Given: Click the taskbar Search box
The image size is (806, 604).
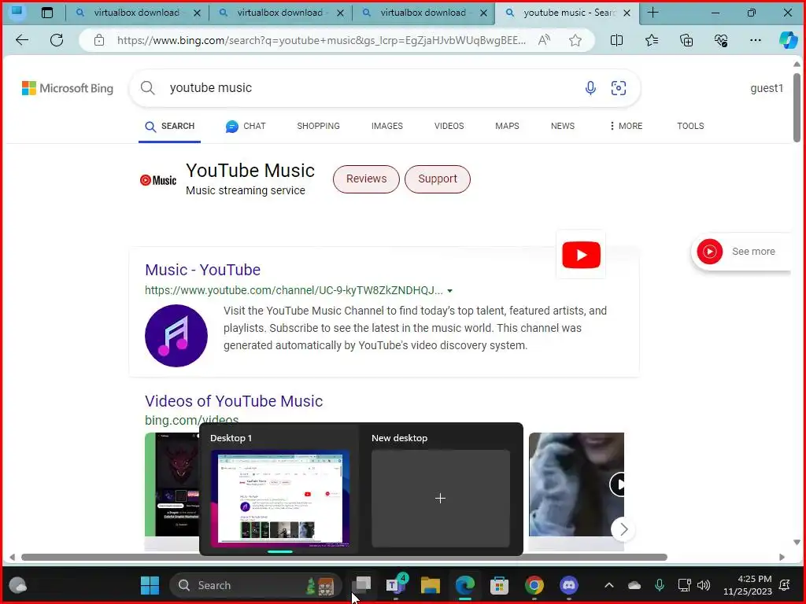Looking at the screenshot, I should click(256, 585).
